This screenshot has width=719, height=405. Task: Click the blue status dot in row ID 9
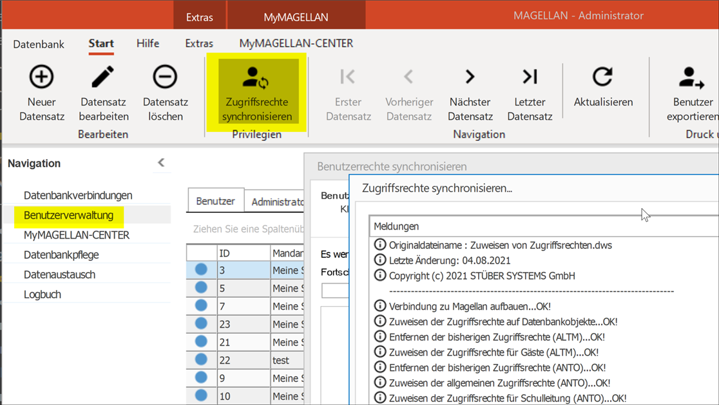[201, 377]
